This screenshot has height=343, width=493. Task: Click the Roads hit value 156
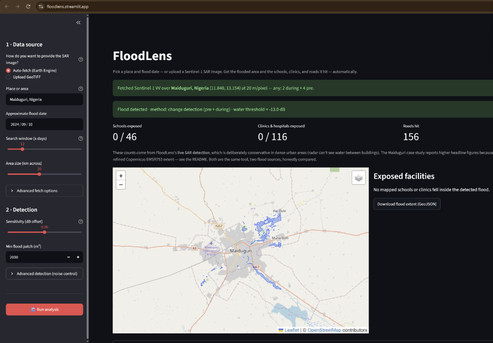click(411, 137)
